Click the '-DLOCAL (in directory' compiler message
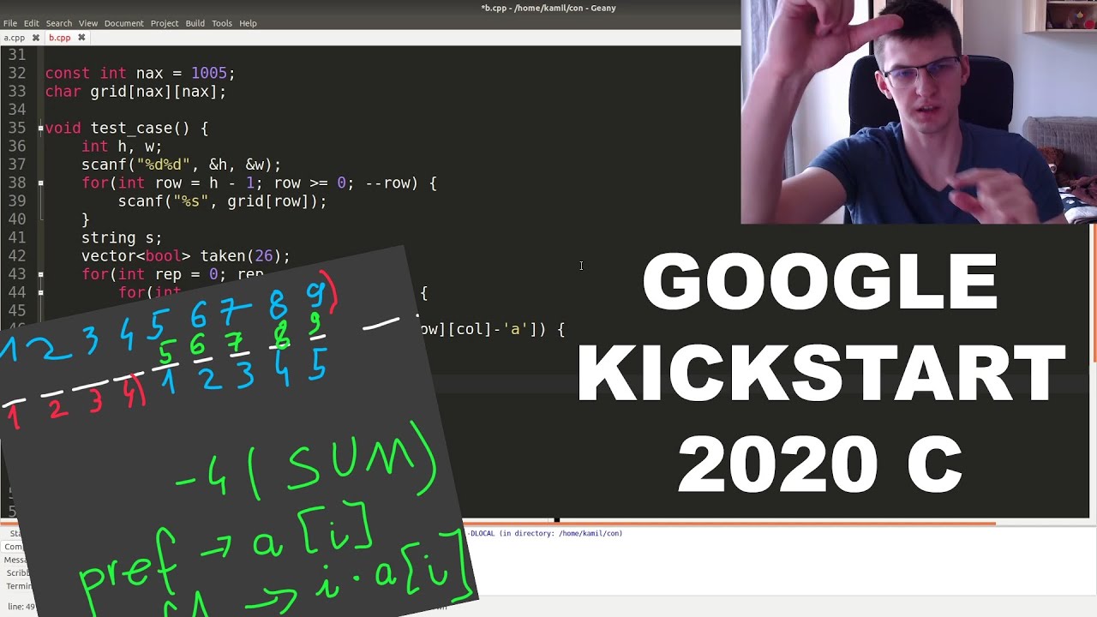This screenshot has height=617, width=1097. coord(545,533)
